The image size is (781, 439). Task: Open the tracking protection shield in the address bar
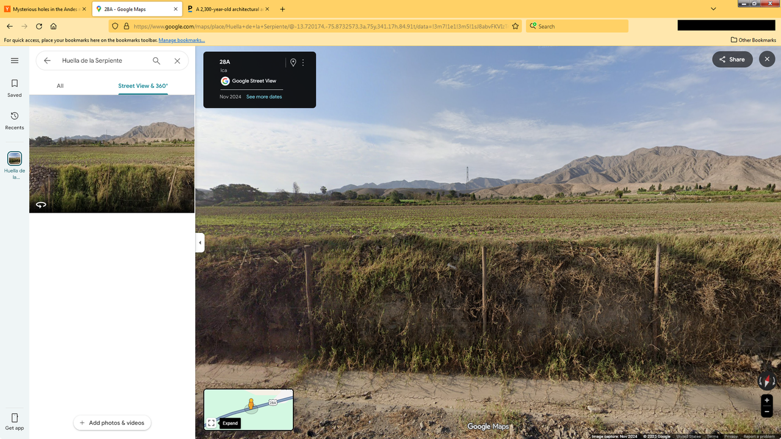tap(115, 27)
